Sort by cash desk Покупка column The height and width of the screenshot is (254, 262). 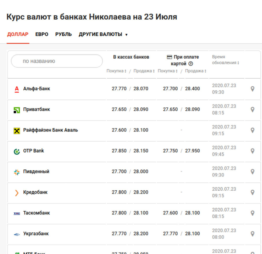point(116,71)
